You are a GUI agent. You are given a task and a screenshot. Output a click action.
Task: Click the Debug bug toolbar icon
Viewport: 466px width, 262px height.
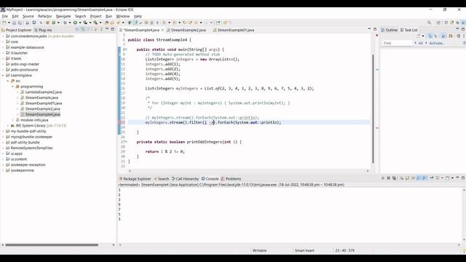point(65,23)
